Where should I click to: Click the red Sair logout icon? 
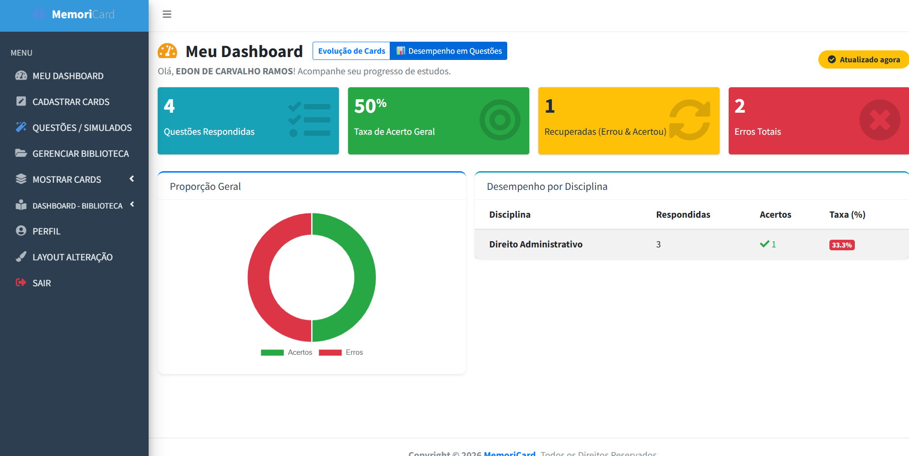click(21, 282)
